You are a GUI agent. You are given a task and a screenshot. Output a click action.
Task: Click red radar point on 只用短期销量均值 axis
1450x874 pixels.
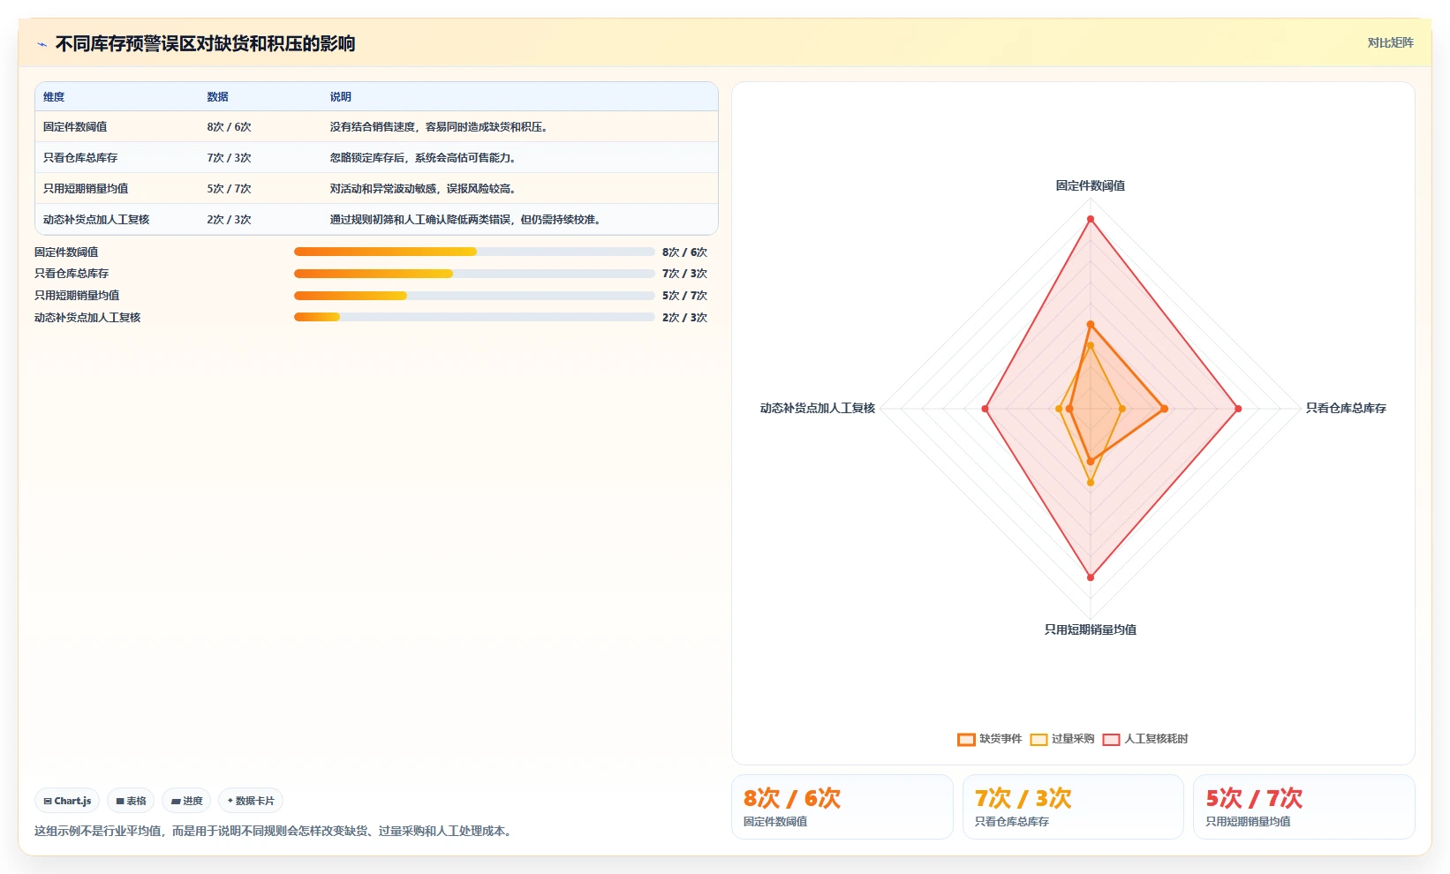pyautogui.click(x=1091, y=577)
